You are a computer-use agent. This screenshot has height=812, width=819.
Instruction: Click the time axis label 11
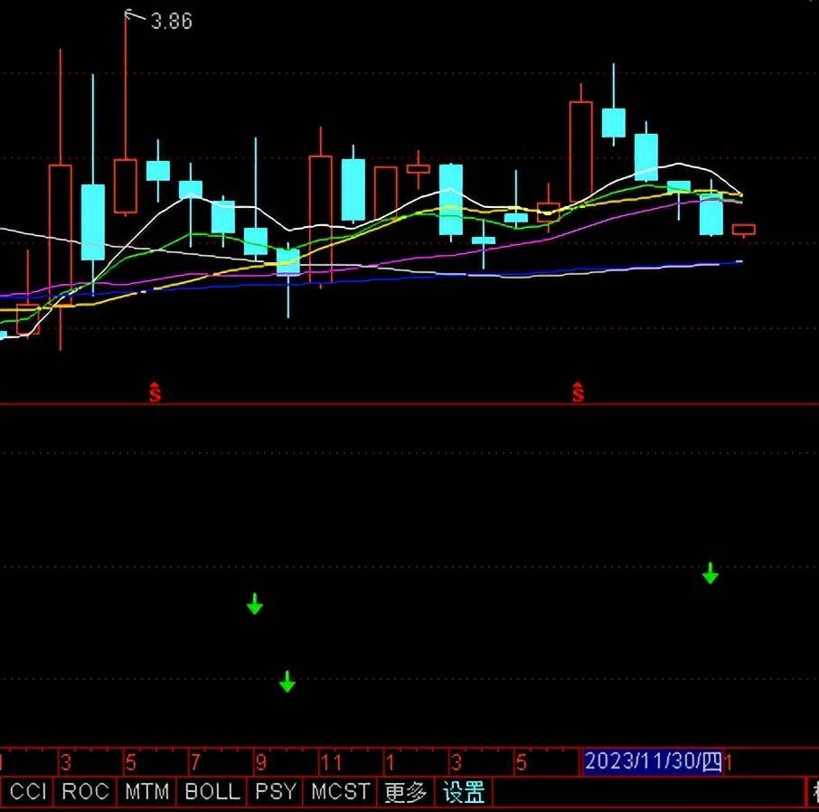[331, 763]
